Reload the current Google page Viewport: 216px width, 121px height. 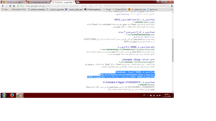point(10,6)
